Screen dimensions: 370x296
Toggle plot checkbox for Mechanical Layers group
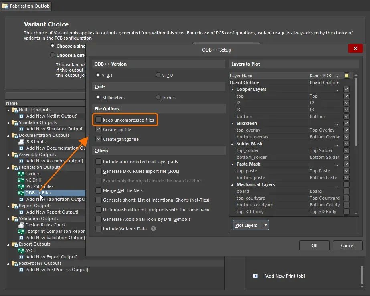[x=346, y=184]
